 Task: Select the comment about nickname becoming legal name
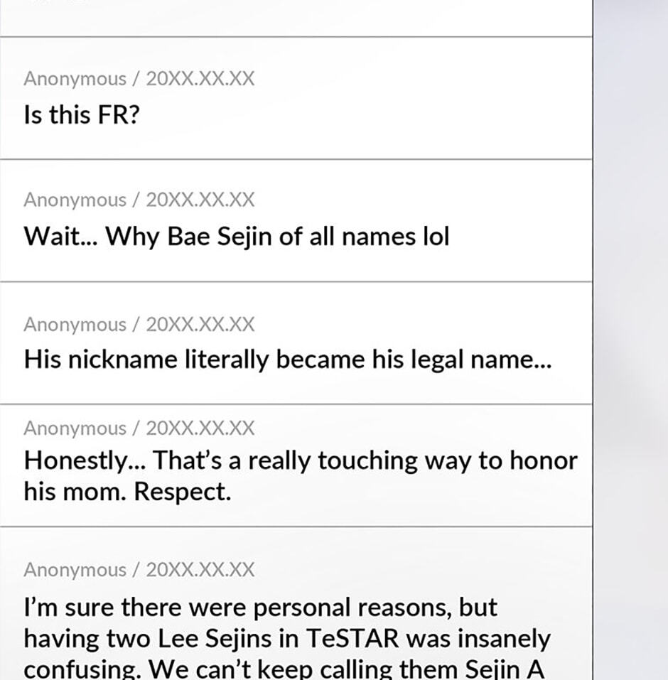coord(296,343)
